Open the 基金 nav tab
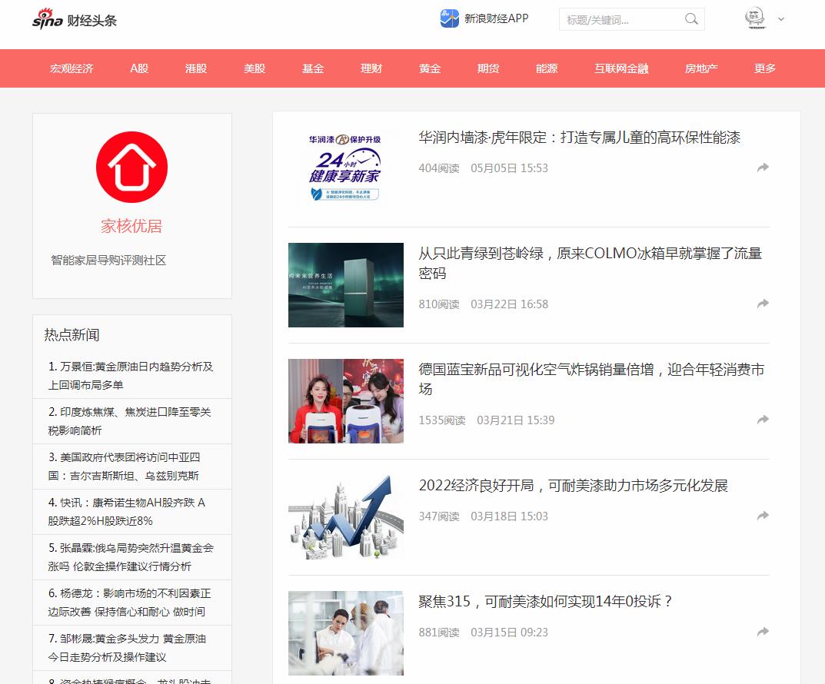Viewport: 825px width, 684px height. 313,68
